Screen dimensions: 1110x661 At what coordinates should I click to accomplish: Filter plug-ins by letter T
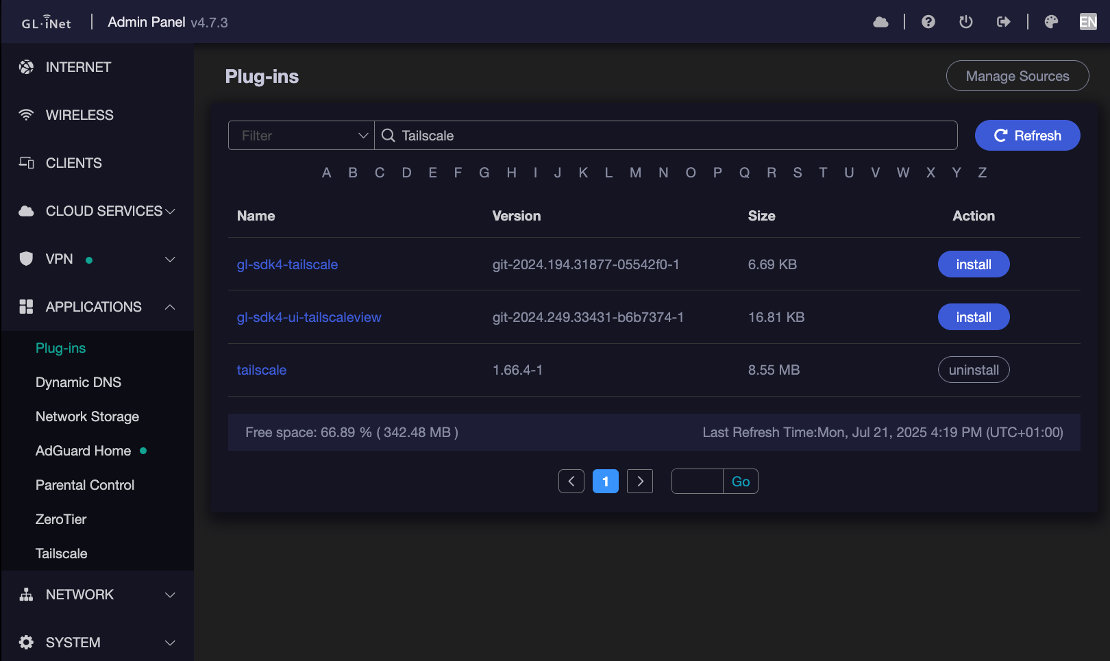point(823,173)
